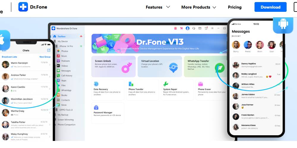Open Call History in device sidebar
This screenshot has height=148, width=297.
tap(64, 76)
